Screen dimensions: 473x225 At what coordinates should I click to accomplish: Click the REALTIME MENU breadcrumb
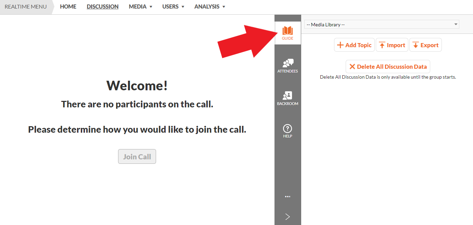pos(26,6)
